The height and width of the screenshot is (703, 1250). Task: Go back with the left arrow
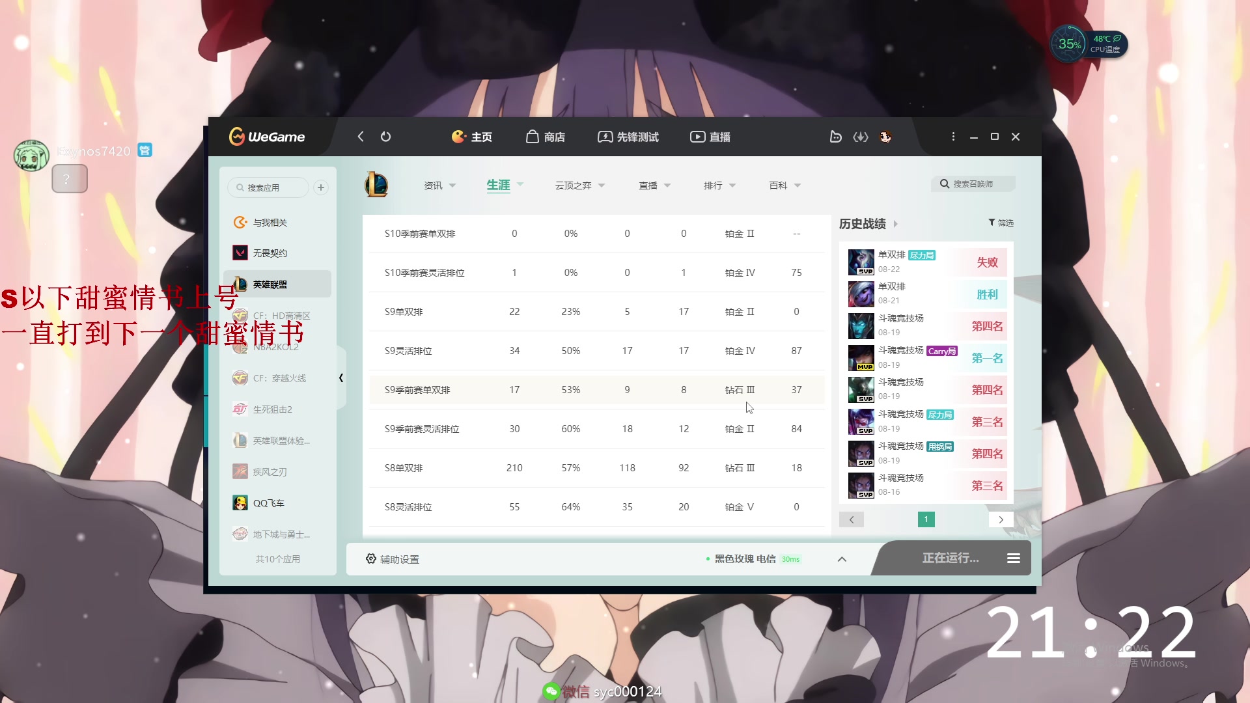pos(361,137)
